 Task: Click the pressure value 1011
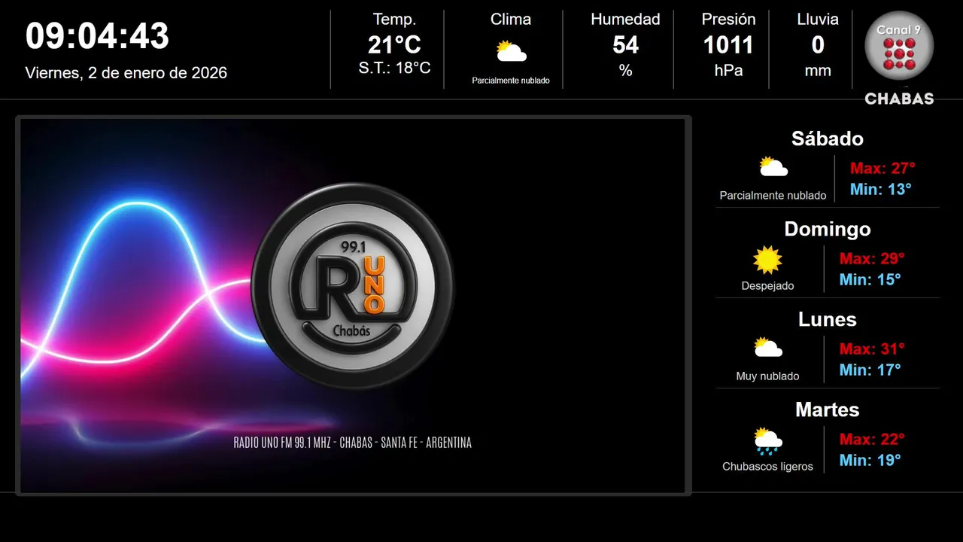pyautogui.click(x=728, y=45)
